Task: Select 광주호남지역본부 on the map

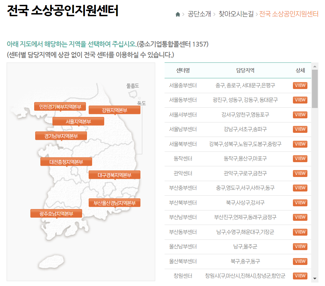Action: [x=56, y=214]
